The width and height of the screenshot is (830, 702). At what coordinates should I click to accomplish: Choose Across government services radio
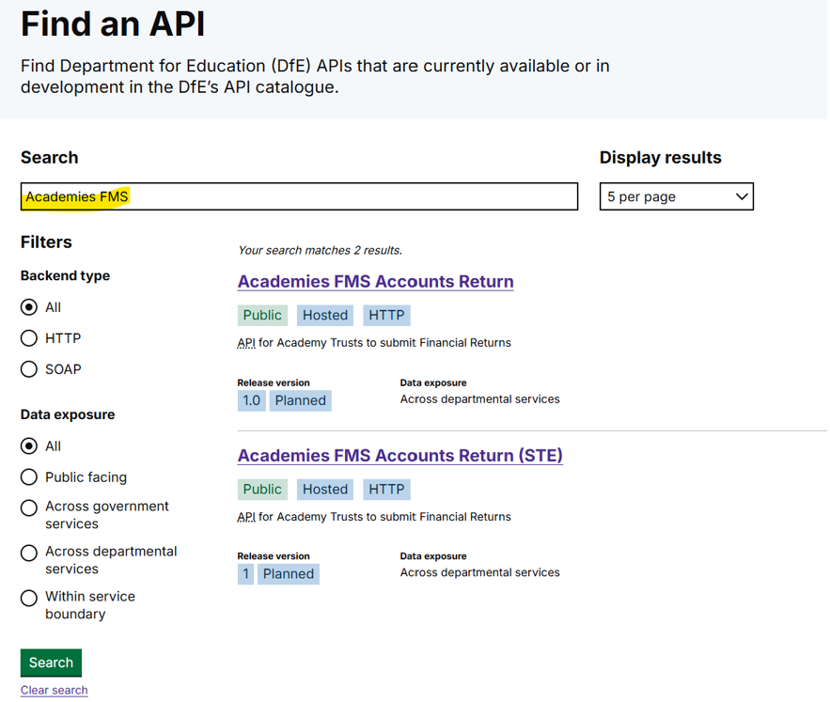coord(29,508)
